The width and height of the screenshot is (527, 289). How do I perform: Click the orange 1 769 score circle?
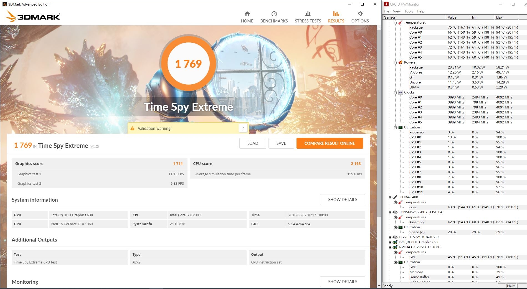click(x=188, y=64)
